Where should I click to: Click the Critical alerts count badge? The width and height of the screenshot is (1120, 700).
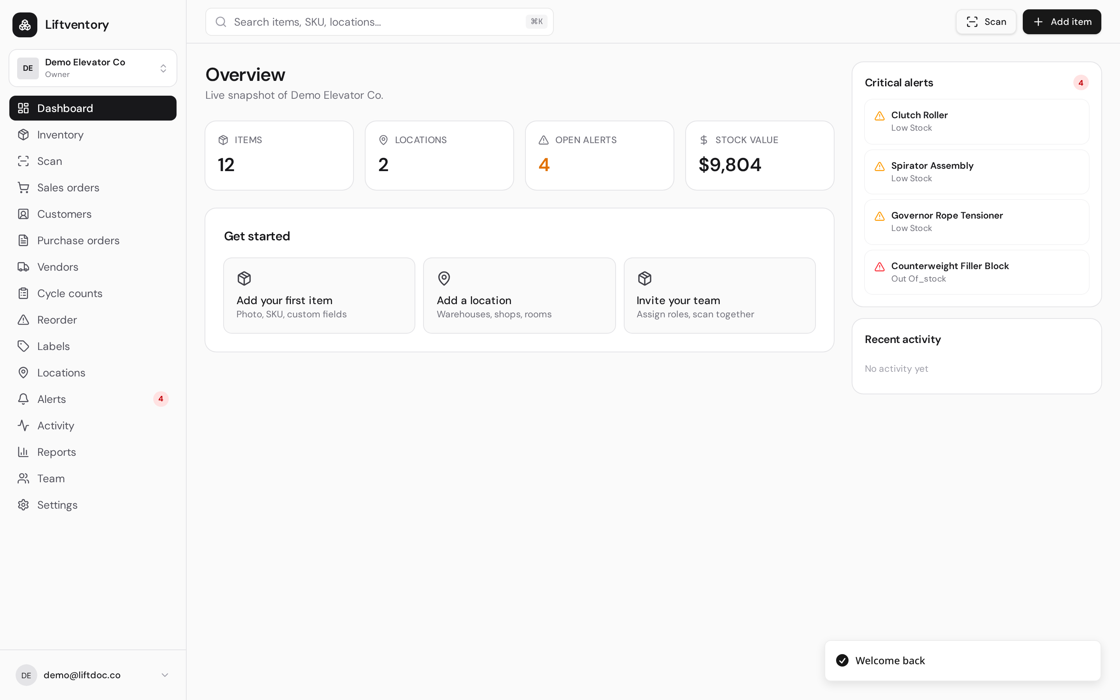click(1081, 83)
